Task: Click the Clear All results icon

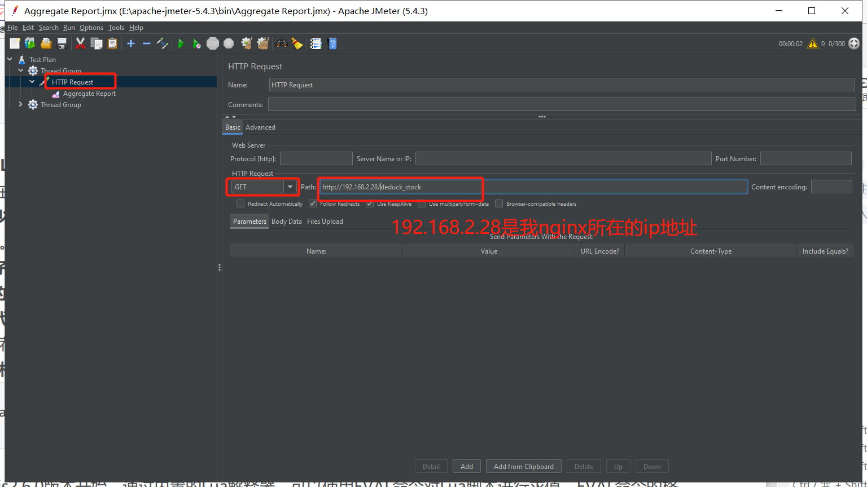Action: pyautogui.click(x=263, y=43)
